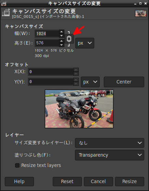Viewport: 149px width, 191px height.
Task: Click the image thumbnail in dialog header
Action: pyautogui.click(x=141, y=13)
